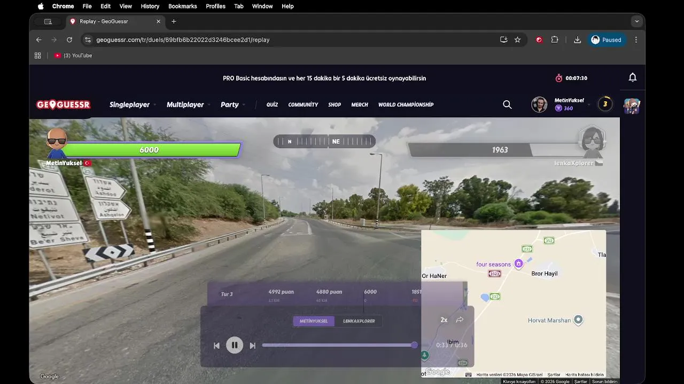Open Chrome downloads
This screenshot has height=384, width=684.
click(x=577, y=39)
